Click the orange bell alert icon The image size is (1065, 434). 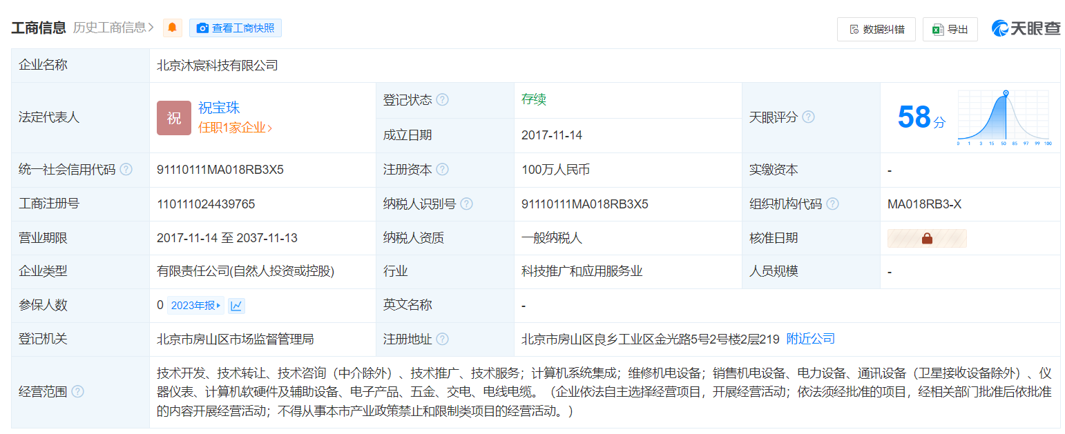(x=172, y=28)
